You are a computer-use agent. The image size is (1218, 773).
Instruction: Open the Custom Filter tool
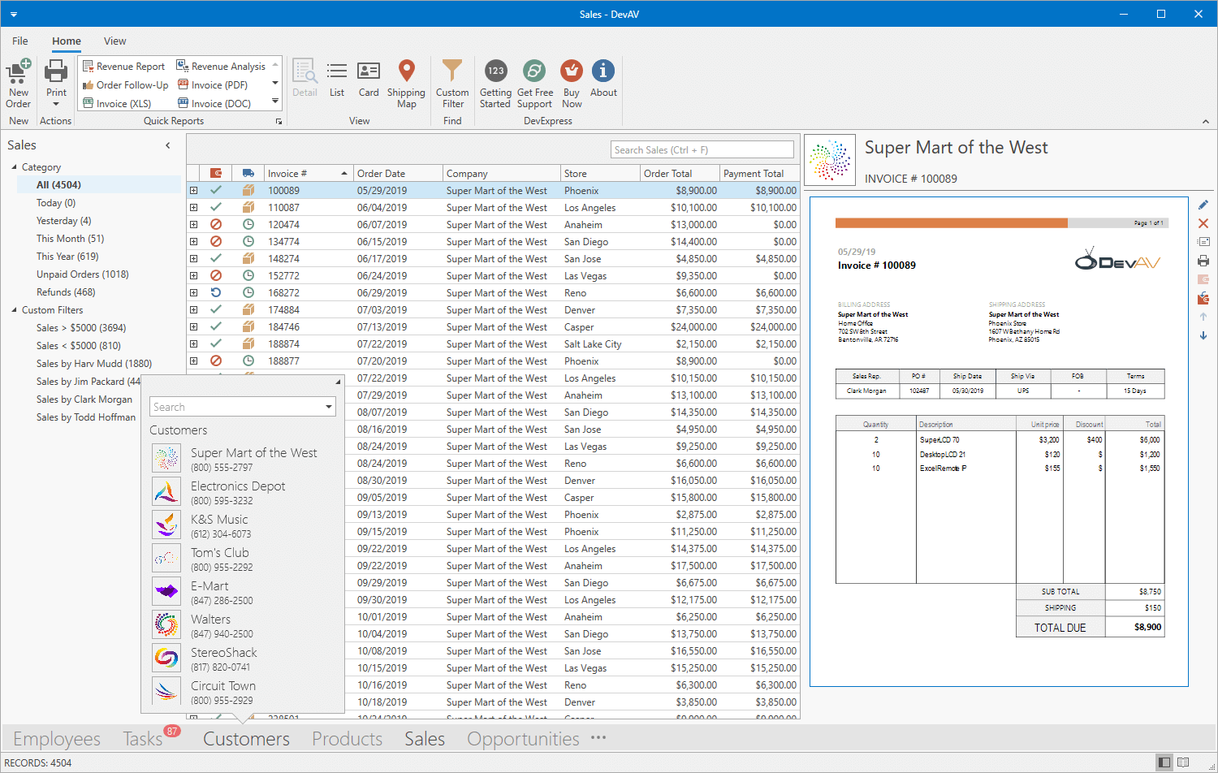pos(452,73)
